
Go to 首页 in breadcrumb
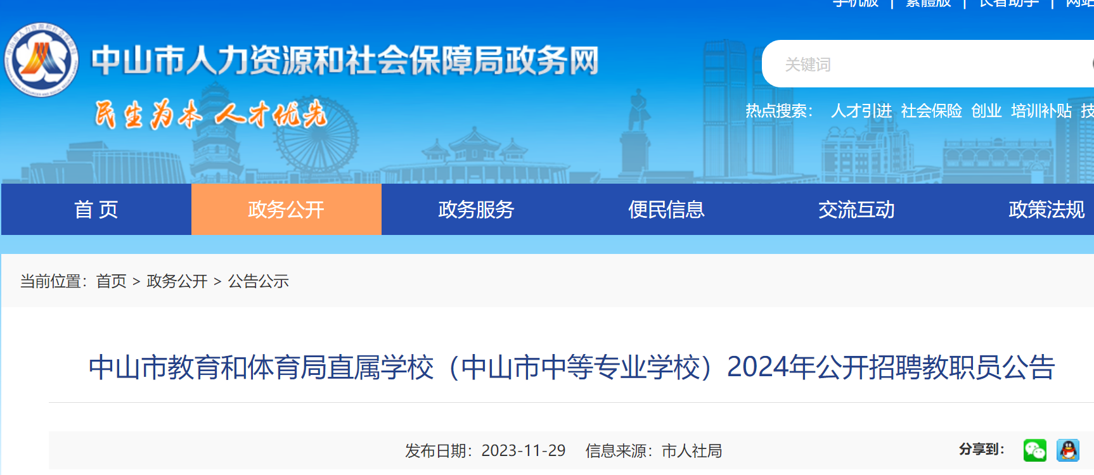111,281
